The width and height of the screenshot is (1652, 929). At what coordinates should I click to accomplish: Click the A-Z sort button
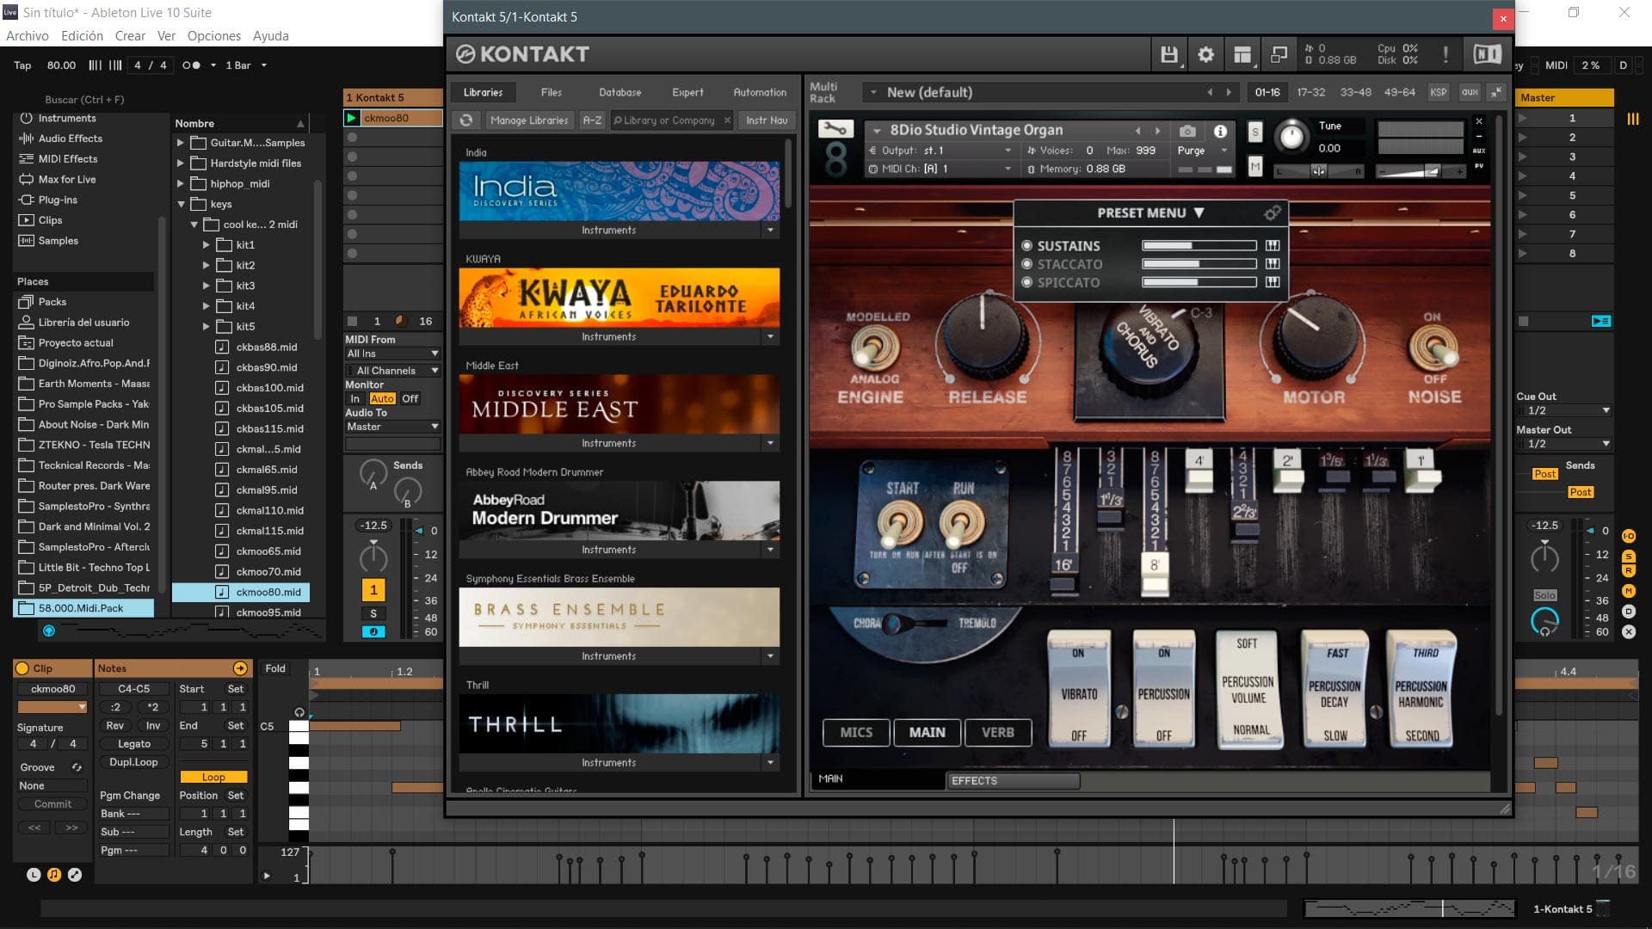click(x=592, y=120)
